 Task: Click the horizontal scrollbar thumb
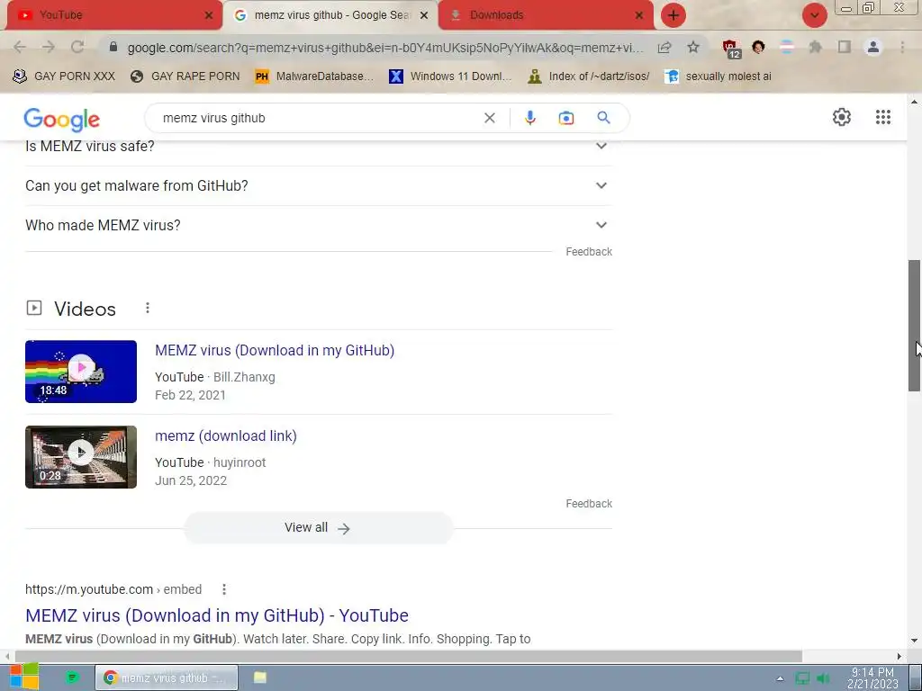pyautogui.click(x=409, y=656)
